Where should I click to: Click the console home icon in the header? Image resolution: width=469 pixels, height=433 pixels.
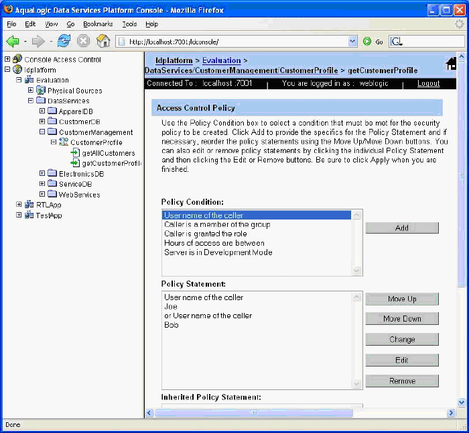tap(451, 64)
